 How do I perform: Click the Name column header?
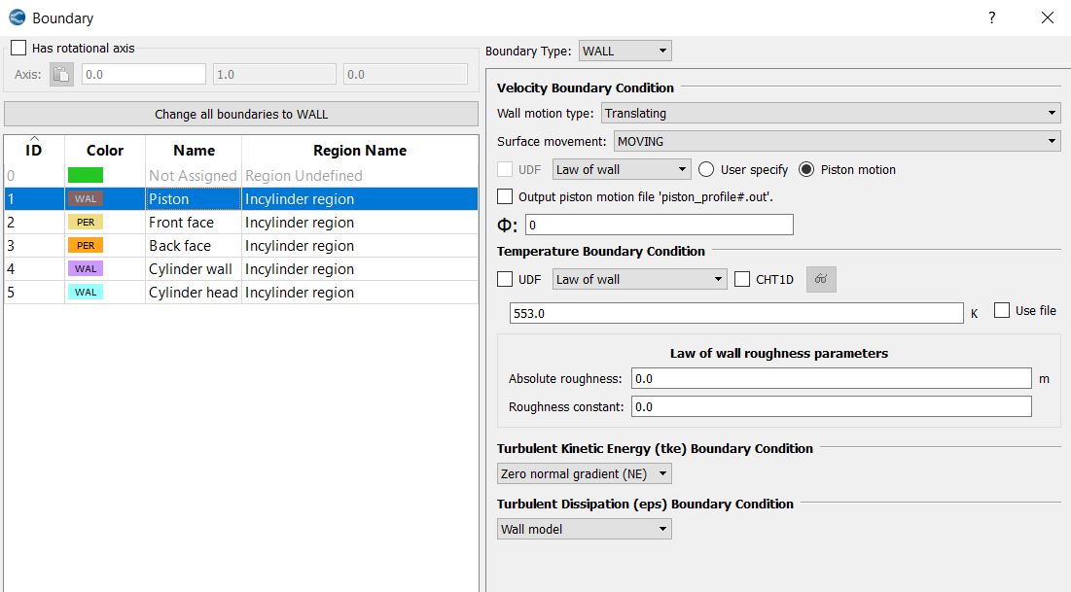click(x=194, y=150)
